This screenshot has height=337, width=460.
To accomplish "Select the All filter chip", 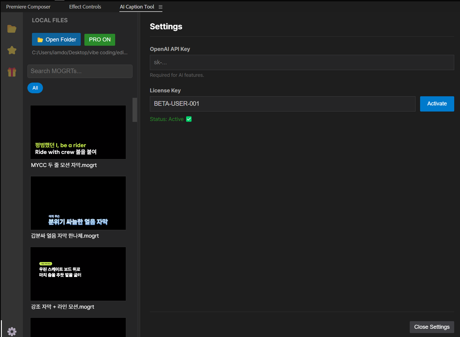I will tap(35, 88).
